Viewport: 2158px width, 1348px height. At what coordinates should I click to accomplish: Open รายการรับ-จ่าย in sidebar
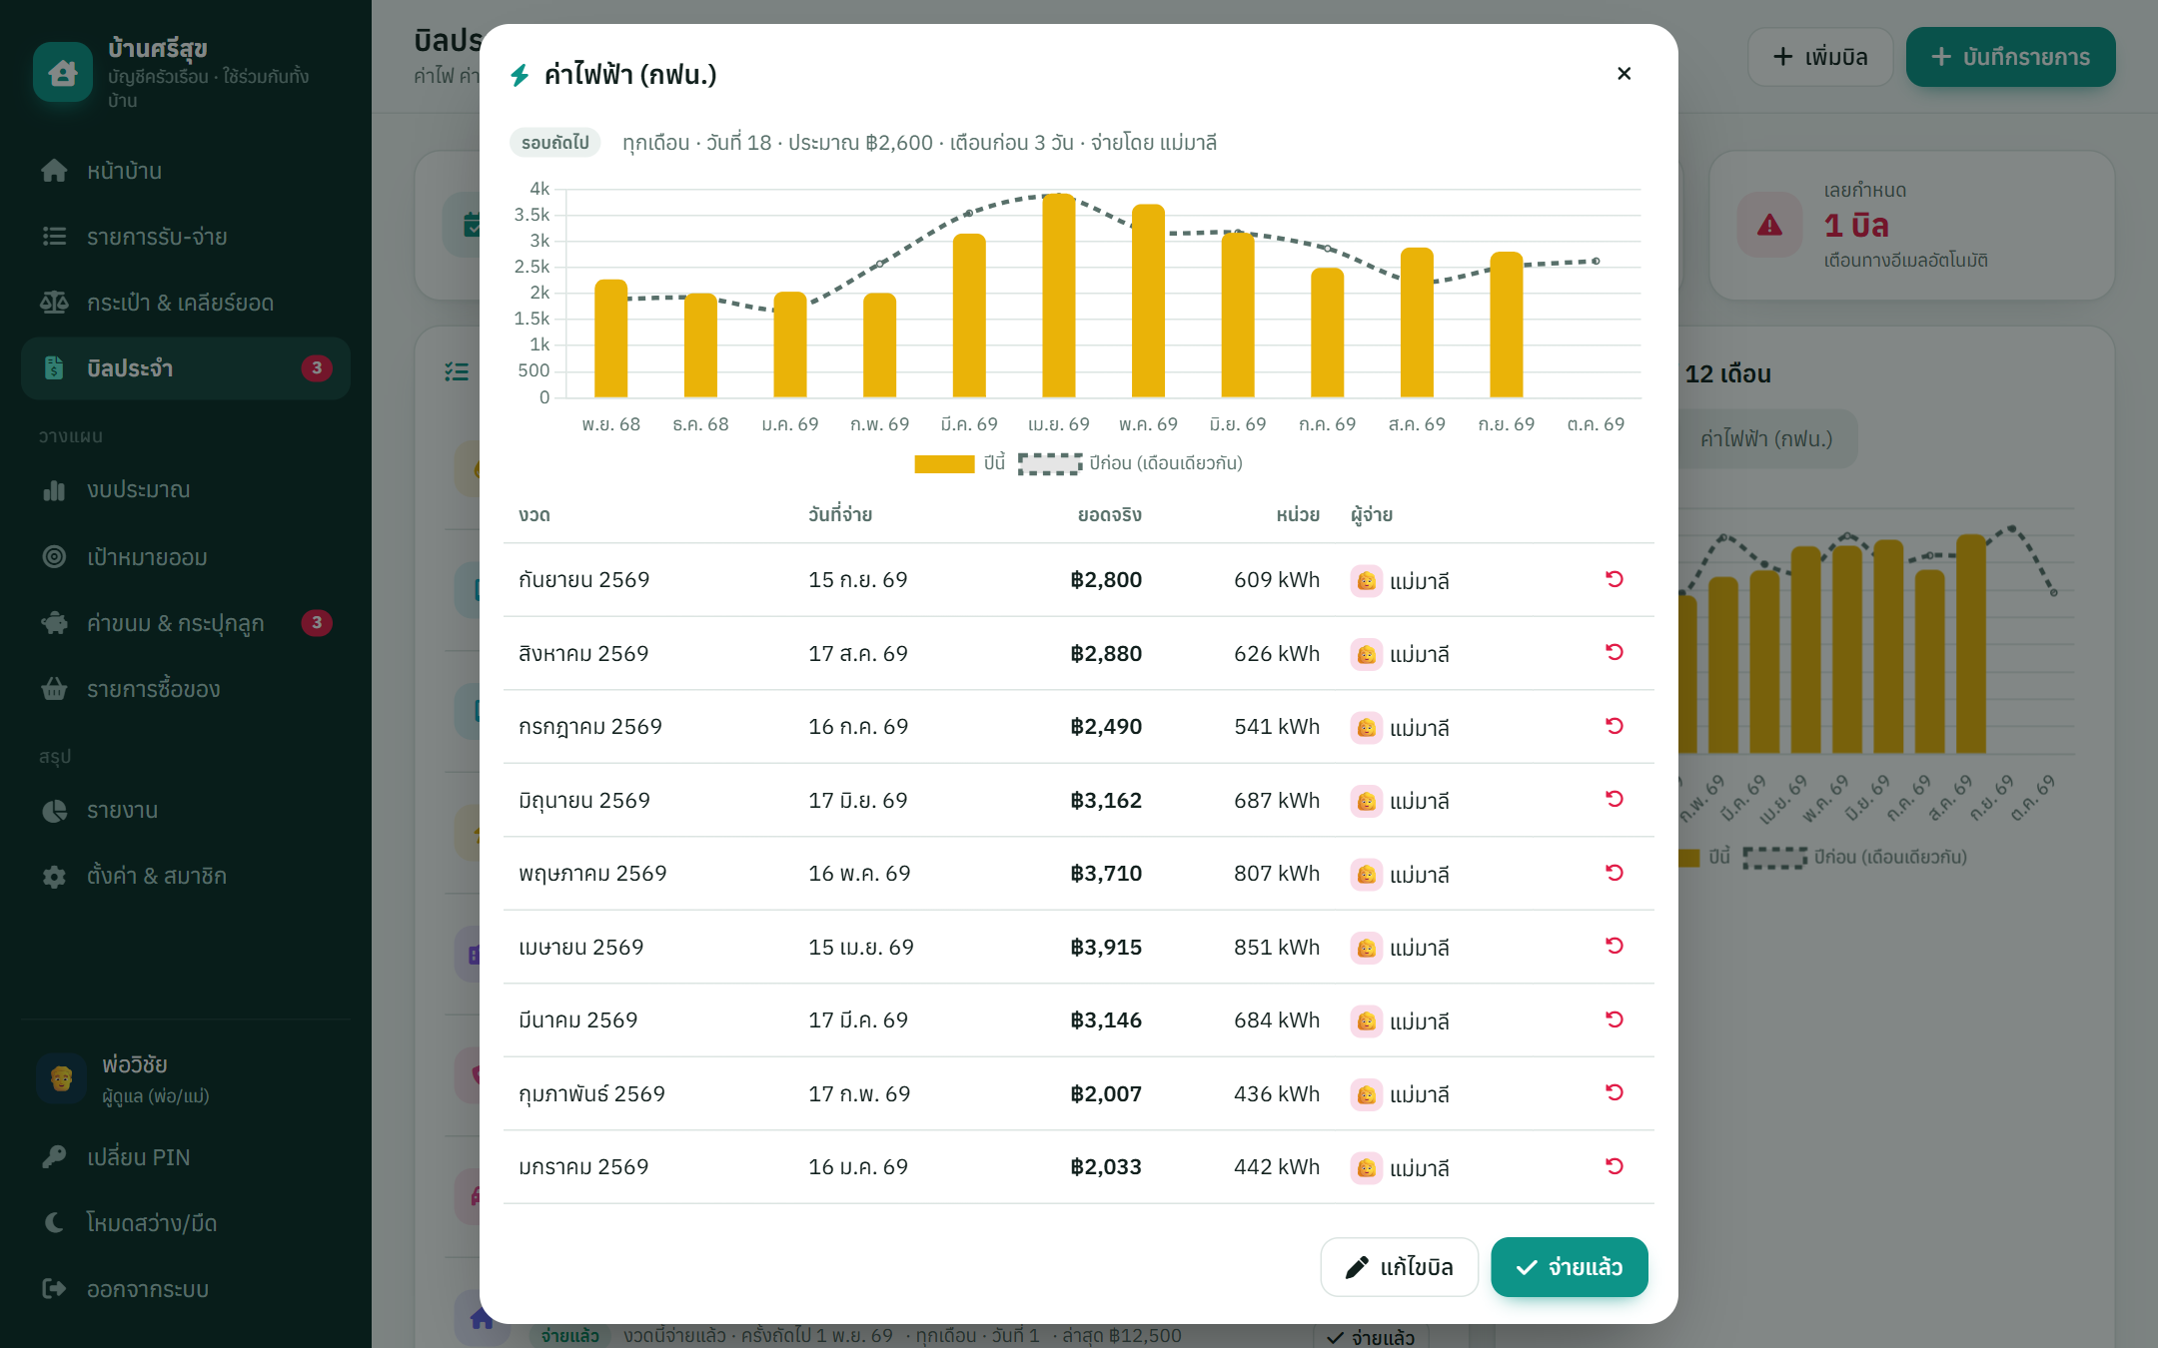186,237
